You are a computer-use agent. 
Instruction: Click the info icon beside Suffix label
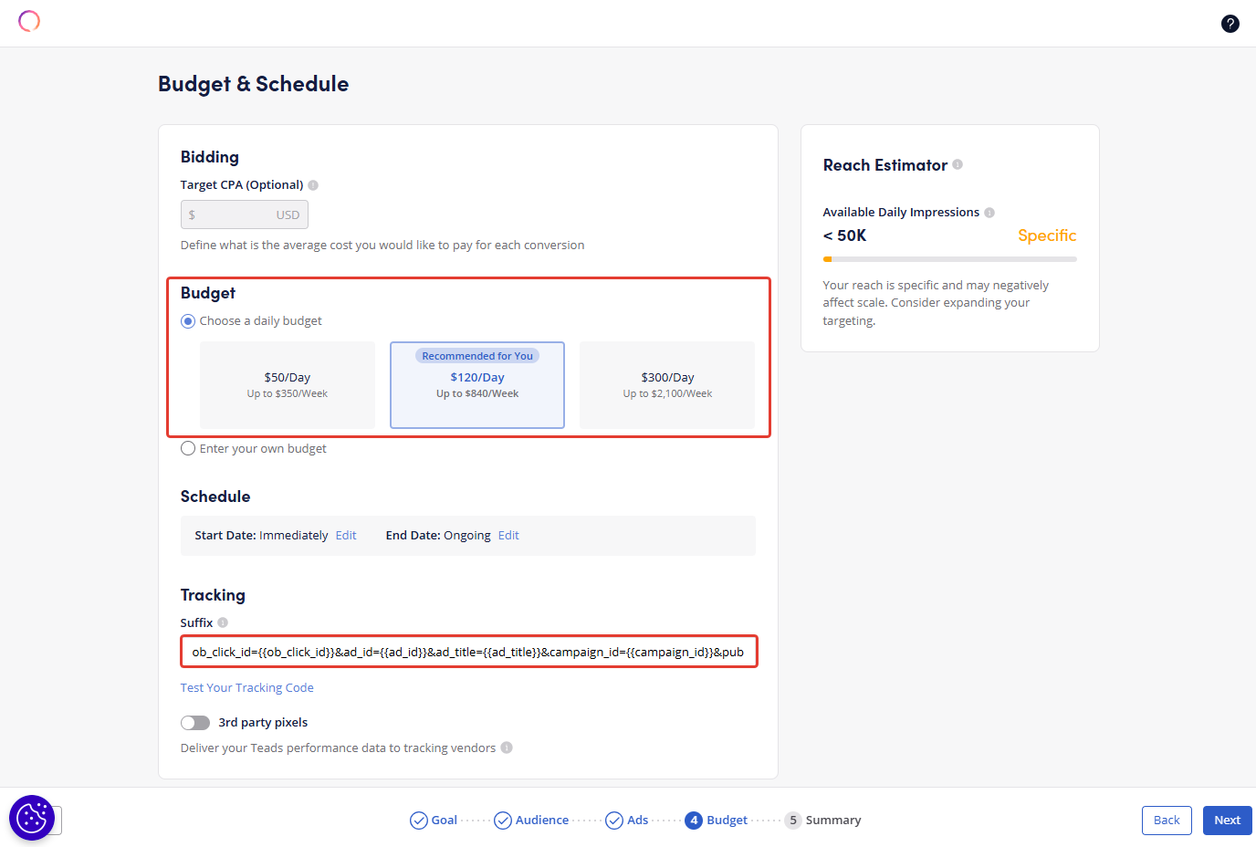tap(223, 622)
